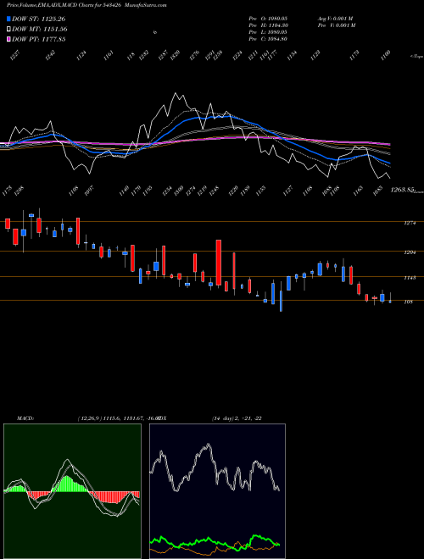Open the ADX indicator panel
424x559 pixels.
coord(217,491)
